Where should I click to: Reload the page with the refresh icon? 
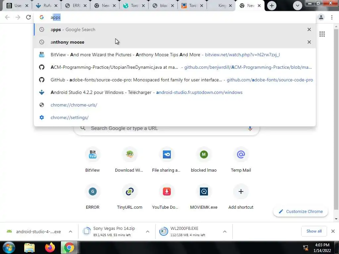(28, 17)
